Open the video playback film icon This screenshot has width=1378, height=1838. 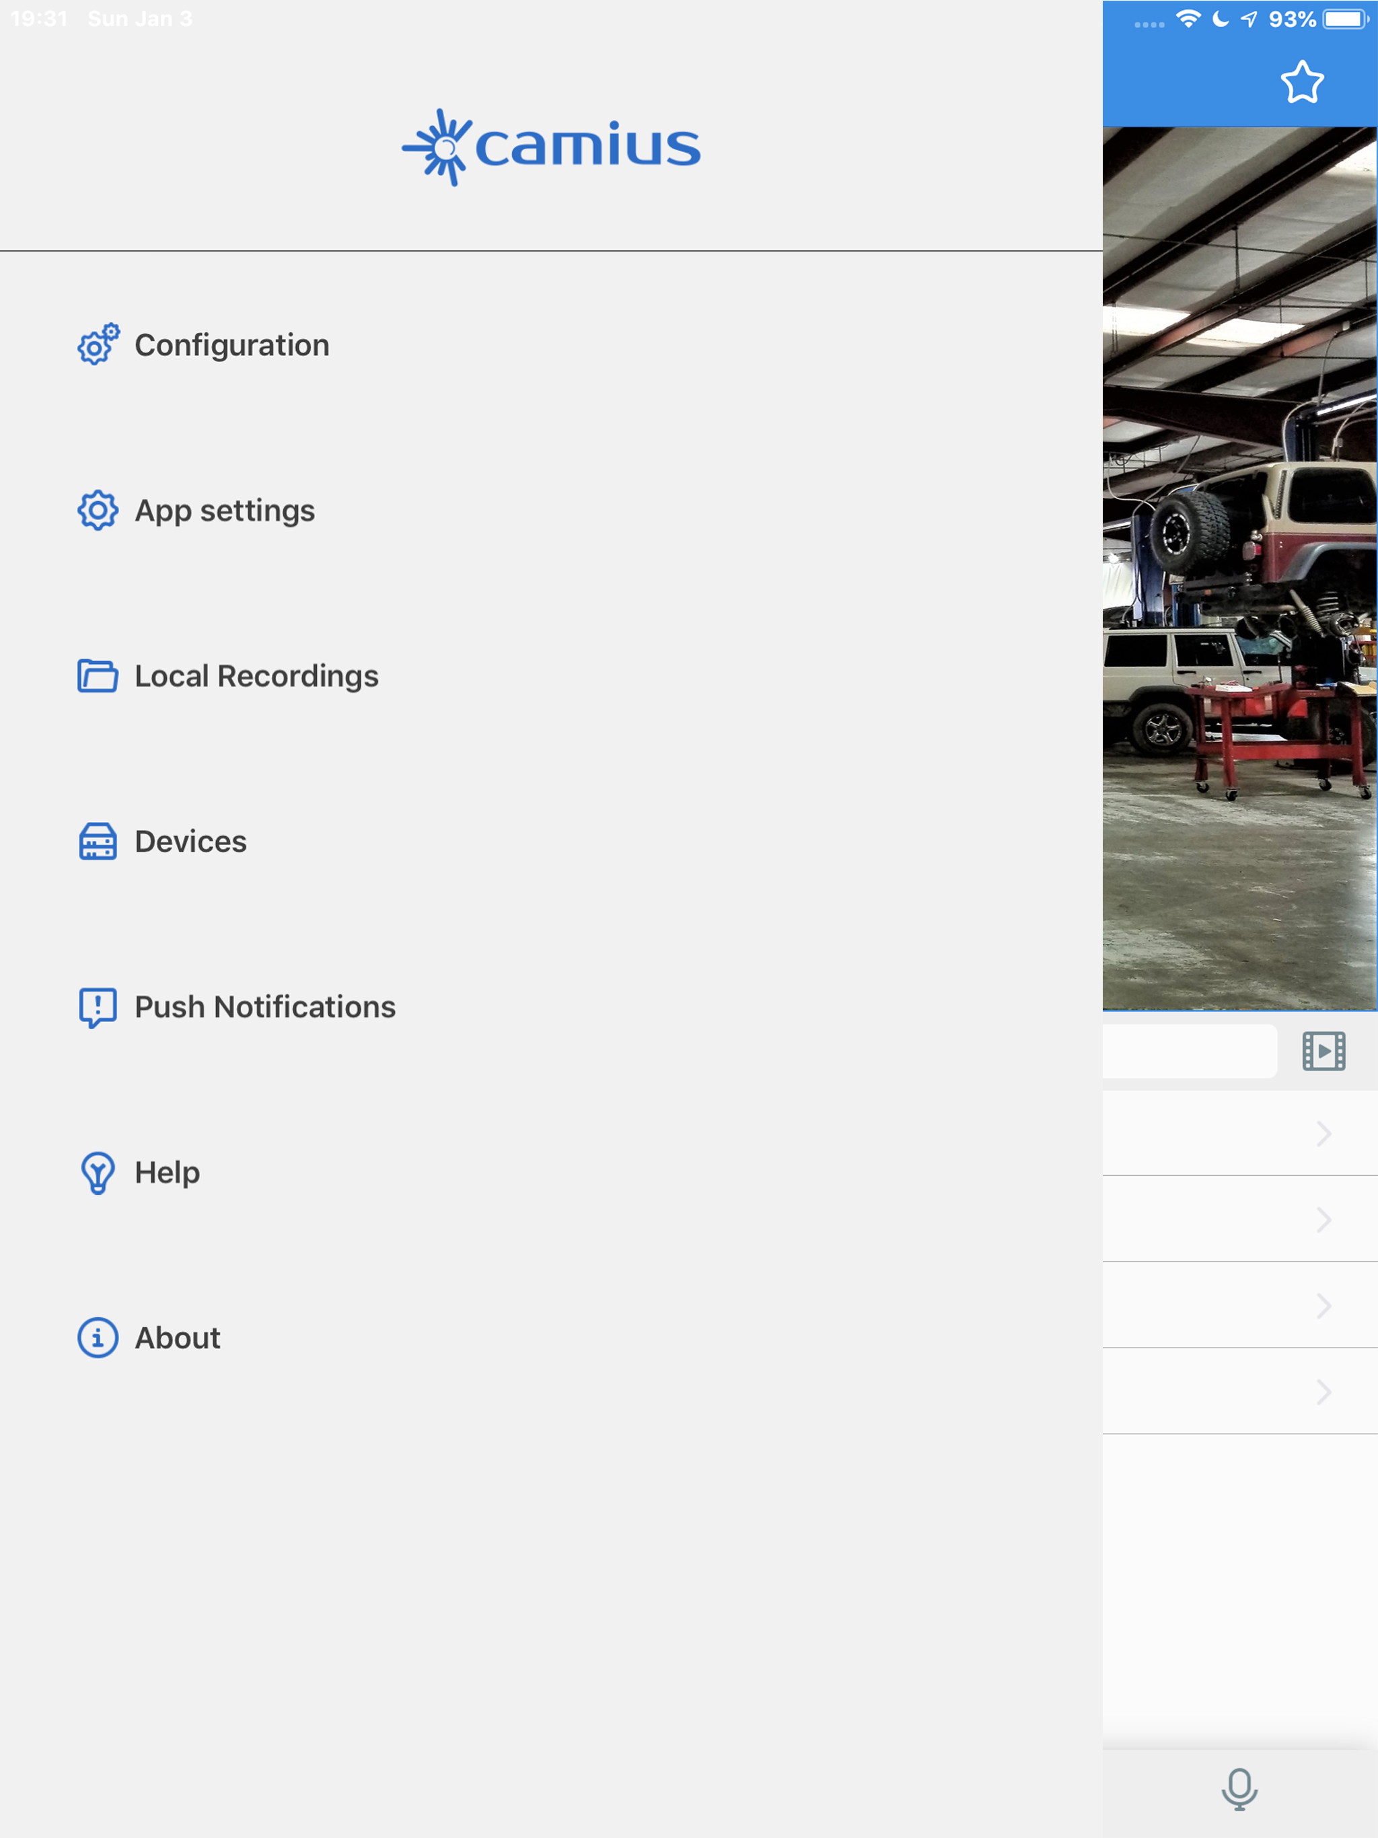tap(1323, 1051)
